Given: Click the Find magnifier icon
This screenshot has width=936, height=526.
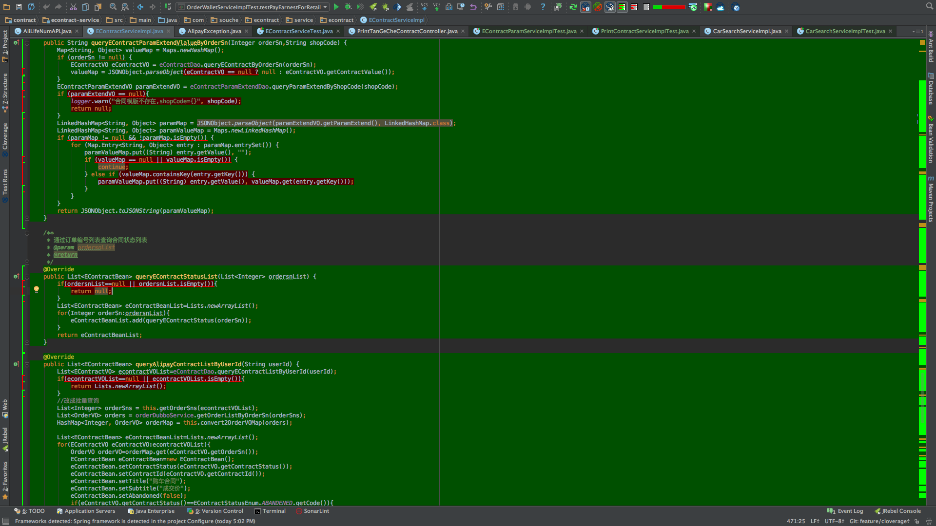Looking at the screenshot, I should [113, 7].
